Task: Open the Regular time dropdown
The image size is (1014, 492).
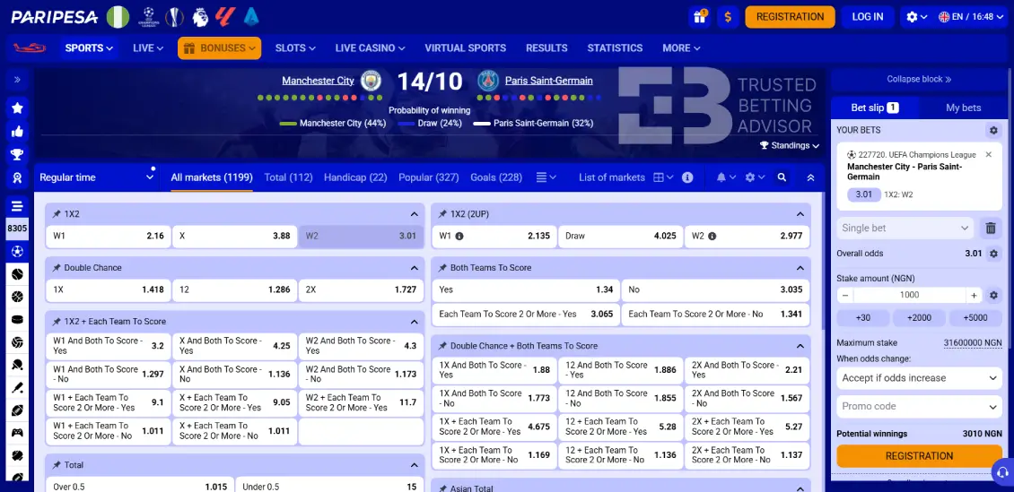Action: [97, 177]
